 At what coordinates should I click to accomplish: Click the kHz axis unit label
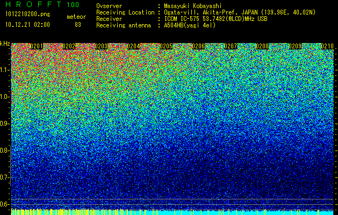pos(5,44)
